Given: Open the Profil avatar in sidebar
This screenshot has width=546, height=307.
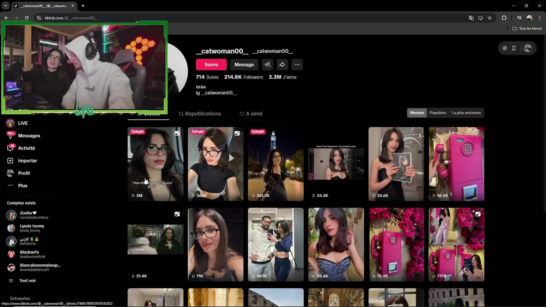Looking at the screenshot, I should (11, 173).
